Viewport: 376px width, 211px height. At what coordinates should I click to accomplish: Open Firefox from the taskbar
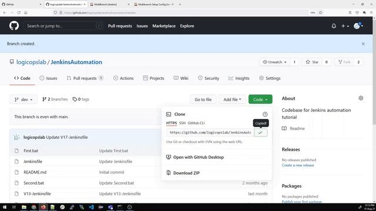coord(43,207)
